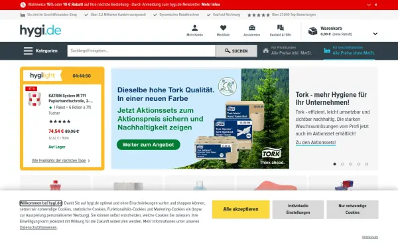Click the 74,54 € sale price

pyautogui.click(x=56, y=131)
